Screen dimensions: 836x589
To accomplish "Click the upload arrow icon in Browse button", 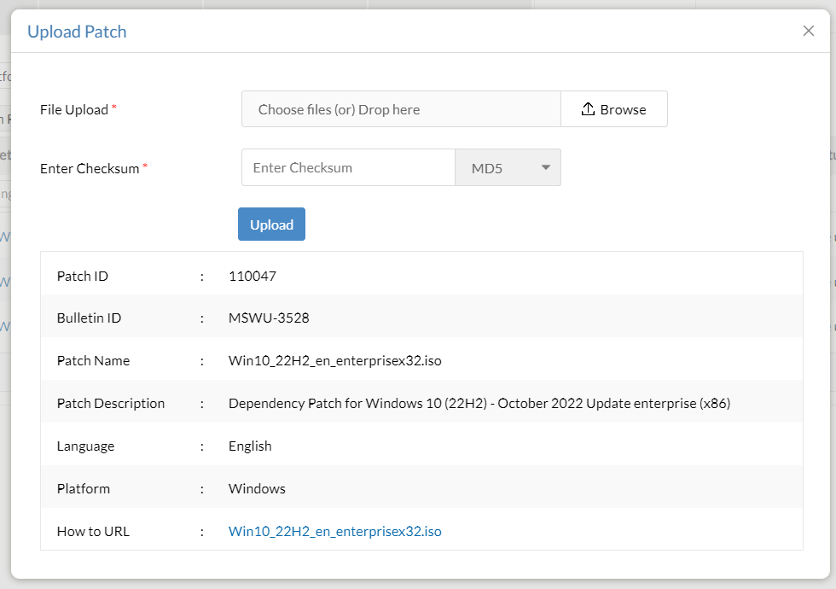I will (588, 108).
